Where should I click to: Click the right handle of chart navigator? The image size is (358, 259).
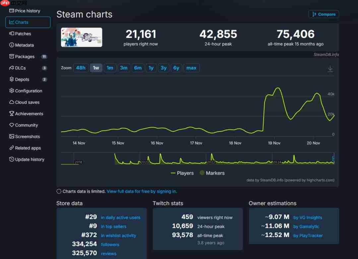(x=333, y=158)
